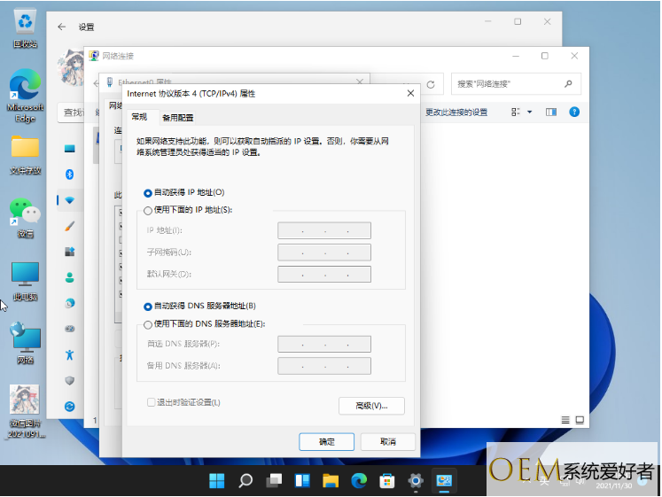The image size is (662, 497).
Task: Open the Windows Start menu
Action: tap(216, 481)
